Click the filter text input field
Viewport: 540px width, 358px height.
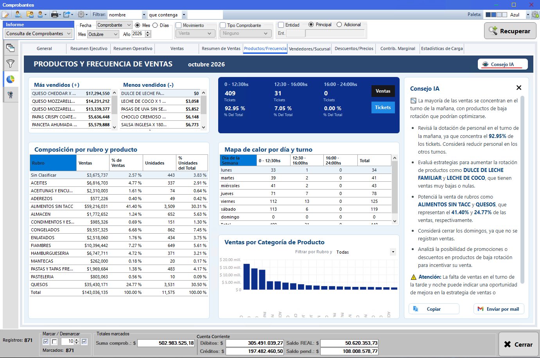pos(205,15)
